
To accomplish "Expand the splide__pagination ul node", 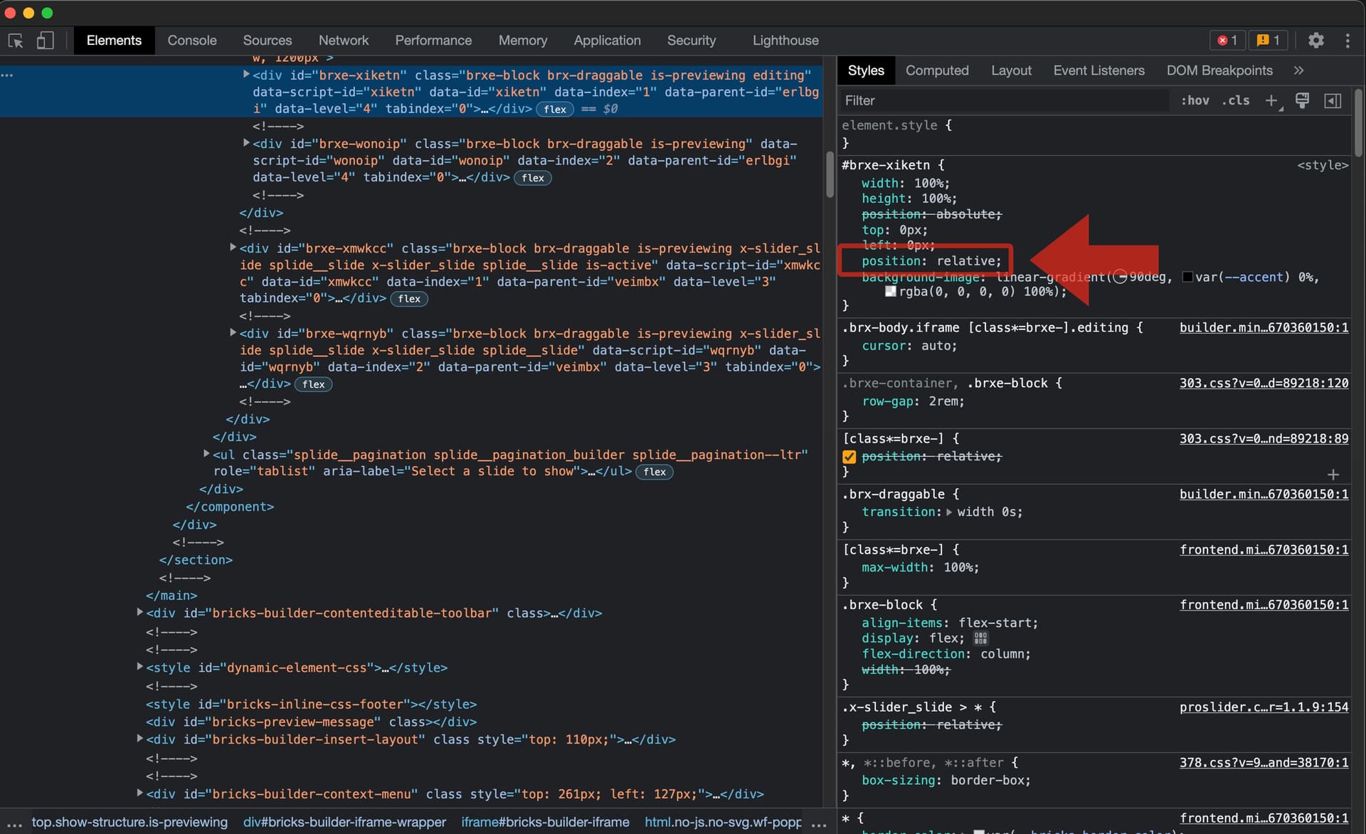I will [206, 453].
